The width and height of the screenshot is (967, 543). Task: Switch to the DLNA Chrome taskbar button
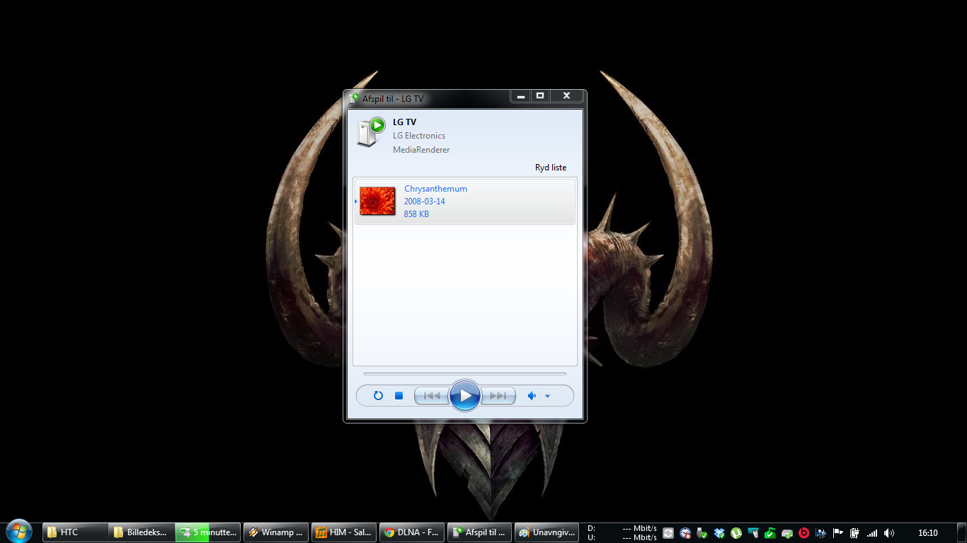click(412, 532)
